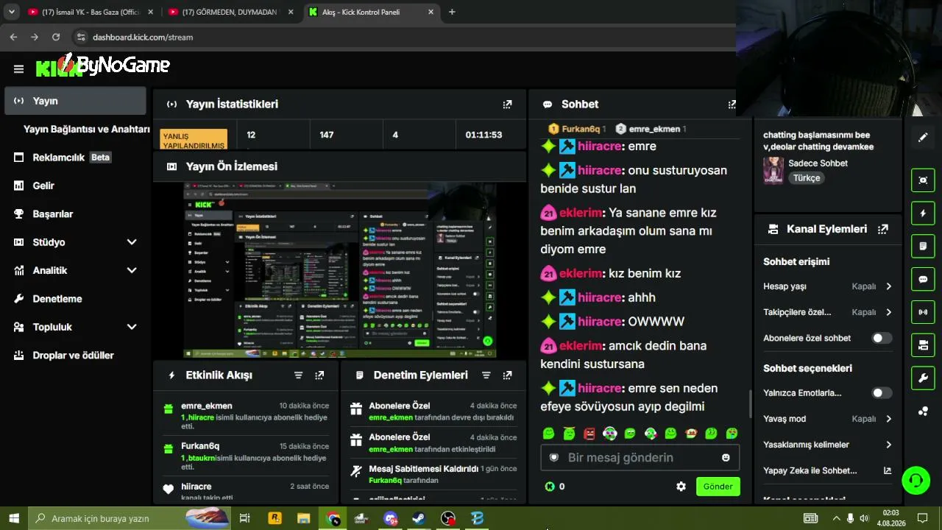Open Yavaş mod setting chevron
This screenshot has height=530, width=942.
889,419
